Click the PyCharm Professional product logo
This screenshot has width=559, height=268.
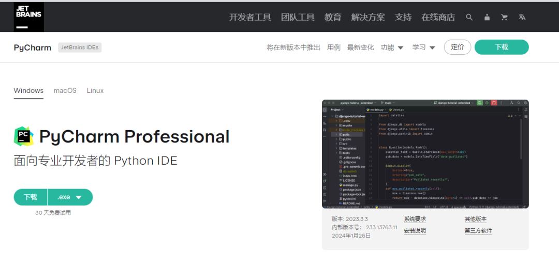coord(24,136)
